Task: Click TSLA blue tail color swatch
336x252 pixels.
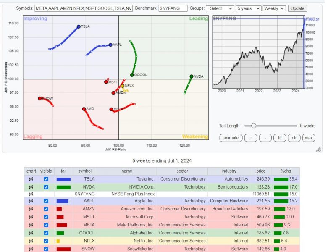Action: point(63,179)
